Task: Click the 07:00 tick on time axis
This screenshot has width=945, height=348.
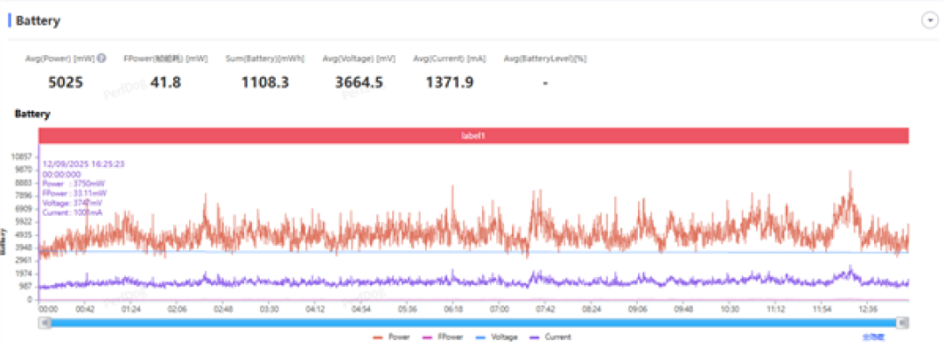Action: (x=499, y=309)
